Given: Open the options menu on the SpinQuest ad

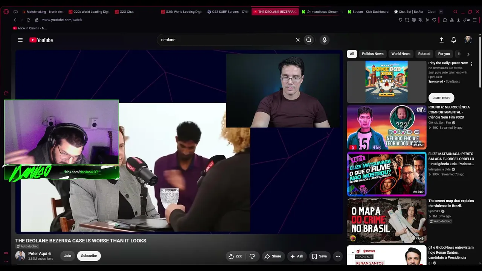Looking at the screenshot, I should pos(471,64).
